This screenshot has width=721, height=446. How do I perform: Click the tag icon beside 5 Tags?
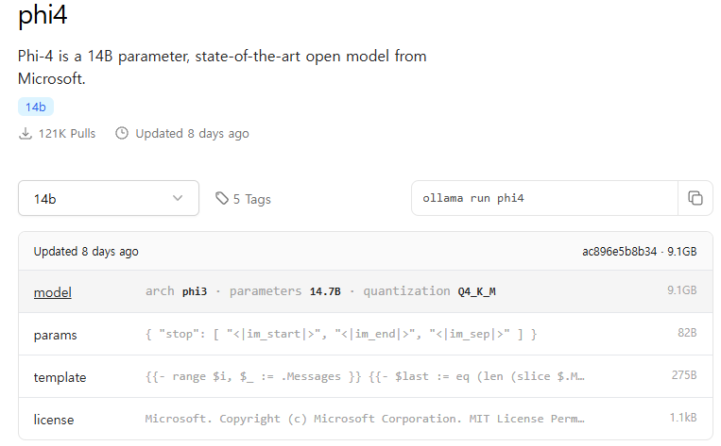(x=222, y=199)
